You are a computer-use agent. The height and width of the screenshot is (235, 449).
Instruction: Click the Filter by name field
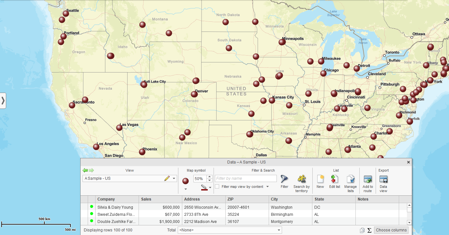[246, 178]
